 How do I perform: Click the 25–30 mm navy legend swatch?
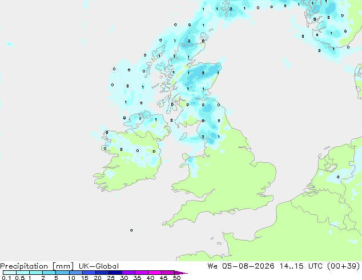pyautogui.click(x=115, y=273)
